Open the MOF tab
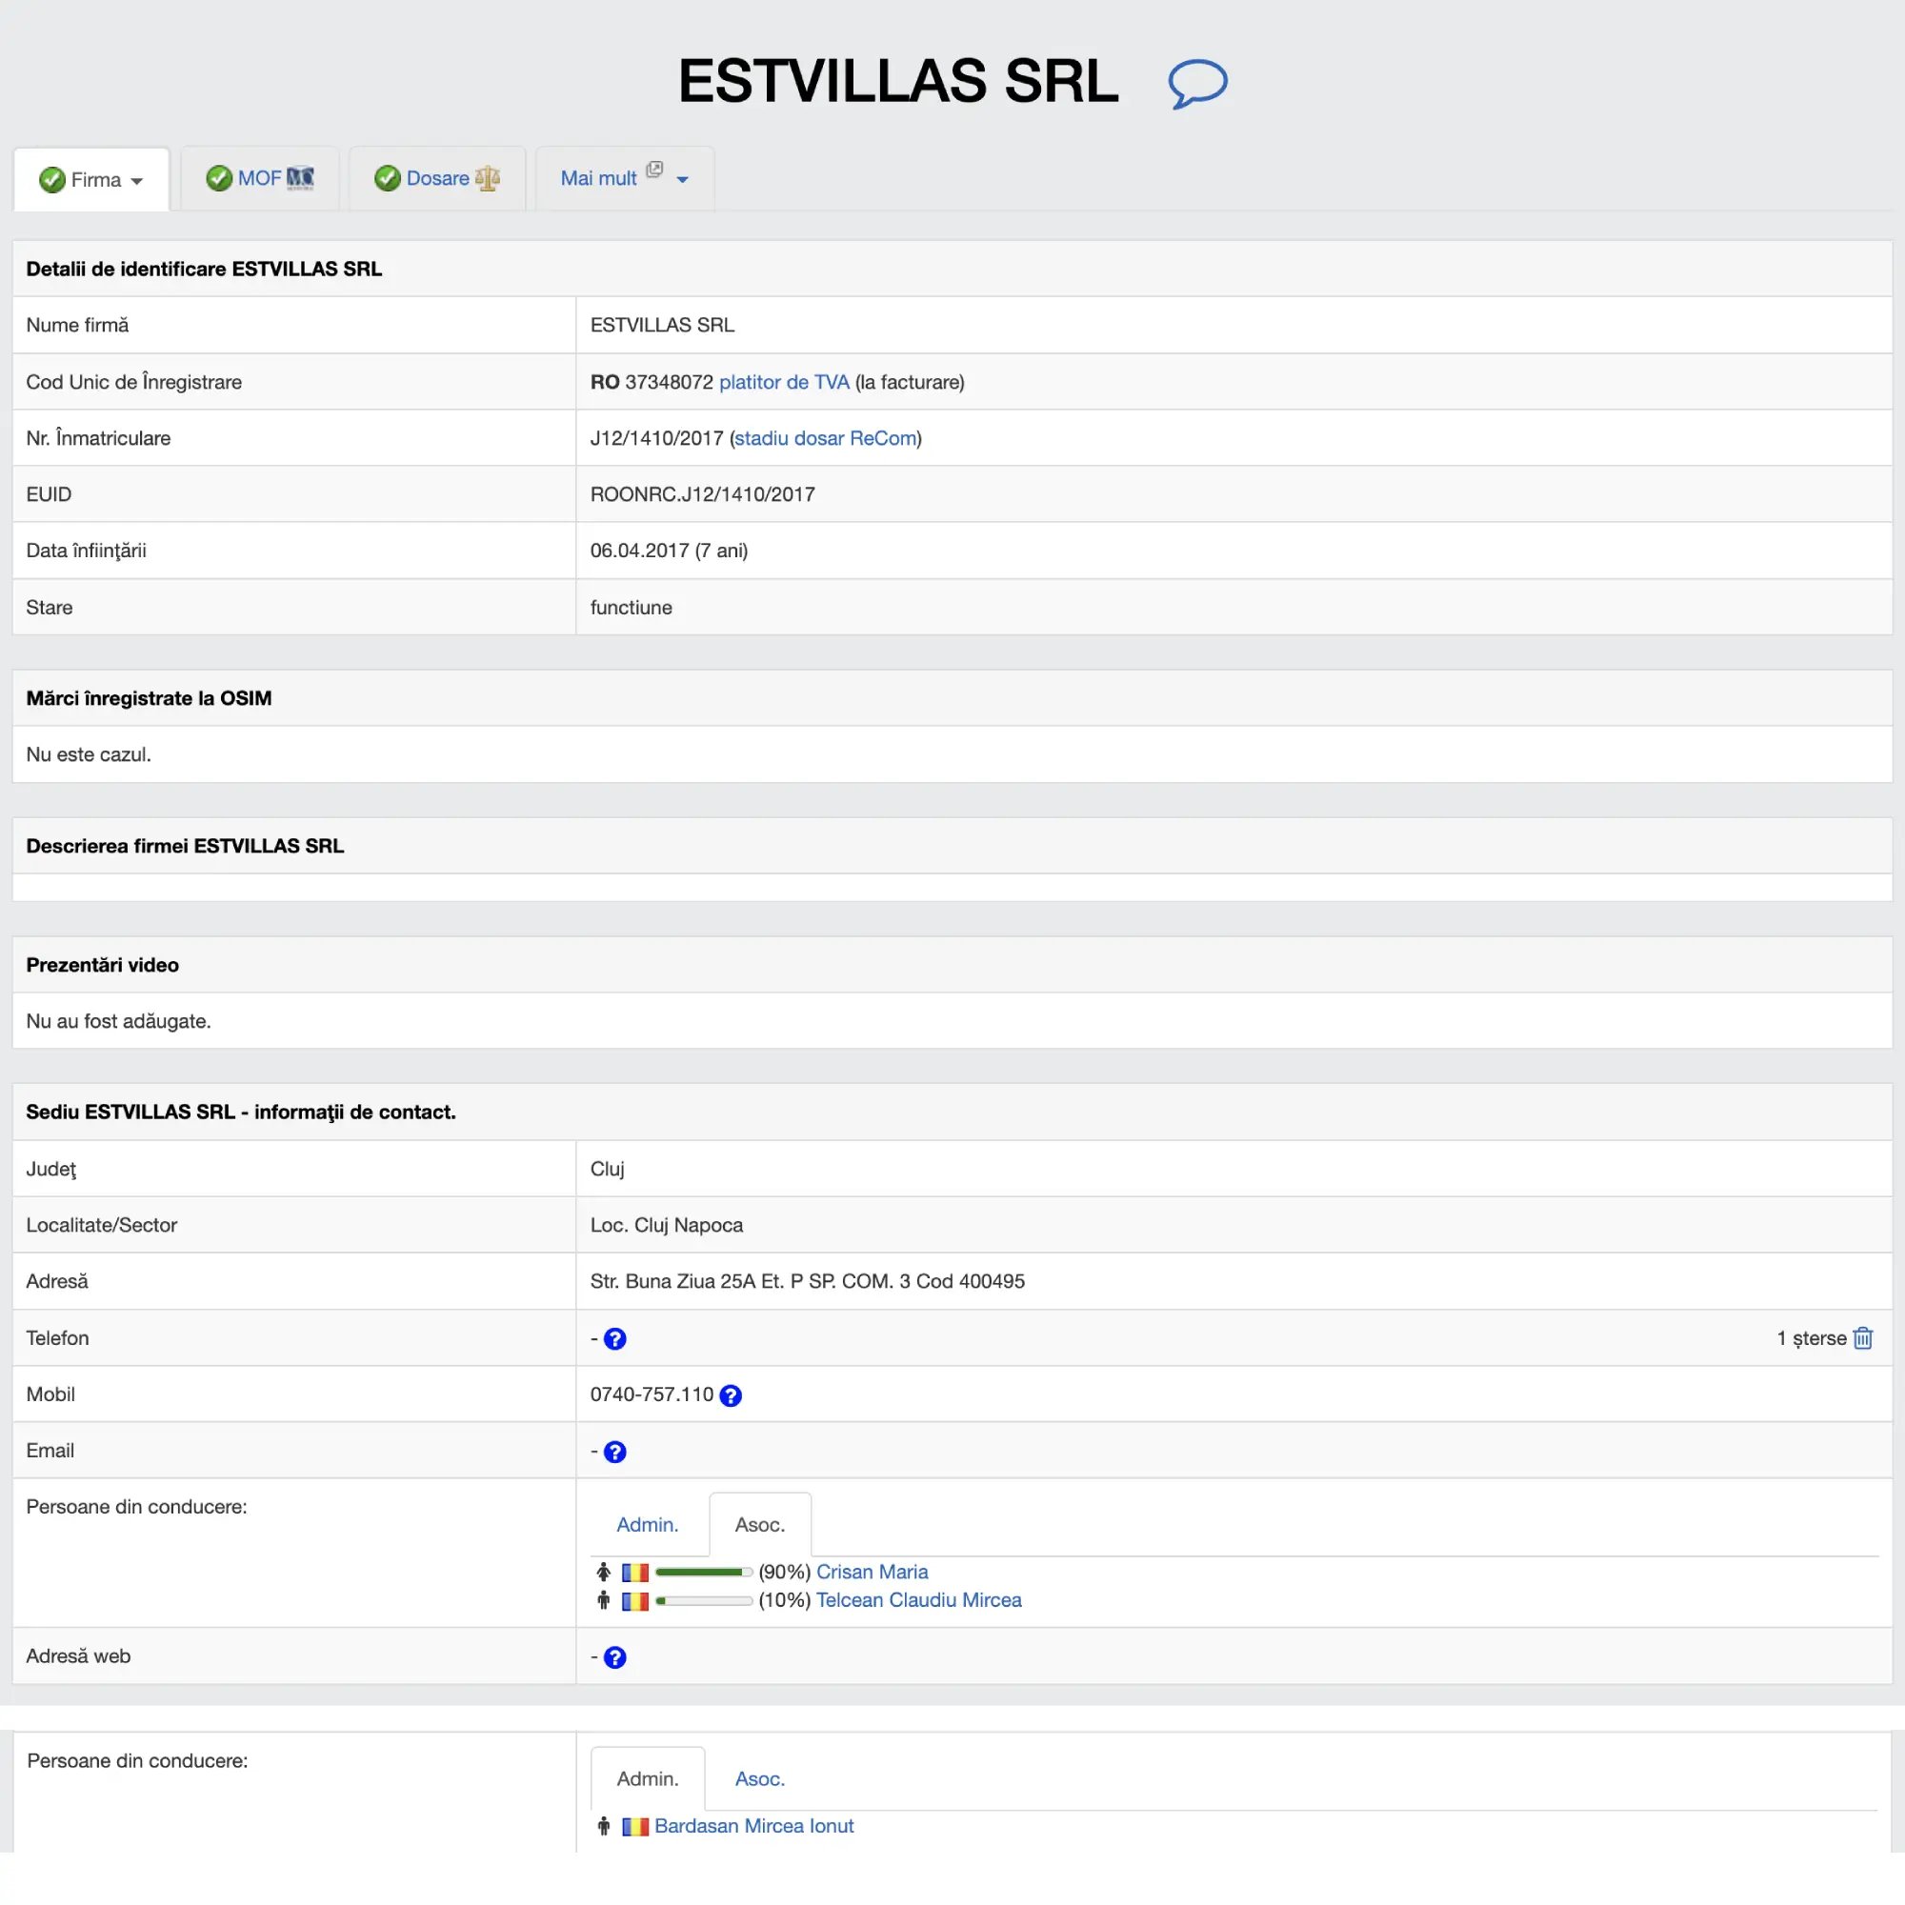The image size is (1905, 1905). (259, 178)
